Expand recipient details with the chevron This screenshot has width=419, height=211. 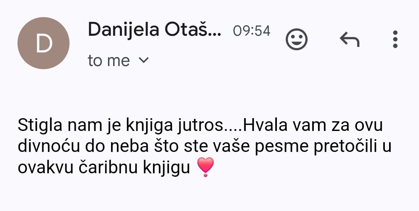tap(144, 60)
